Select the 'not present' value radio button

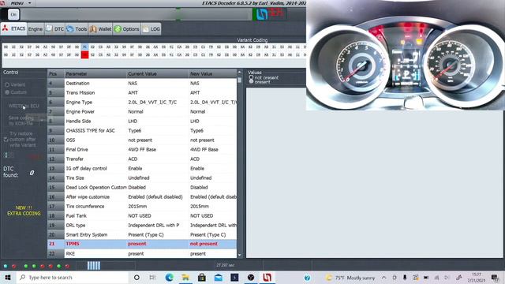pos(251,77)
